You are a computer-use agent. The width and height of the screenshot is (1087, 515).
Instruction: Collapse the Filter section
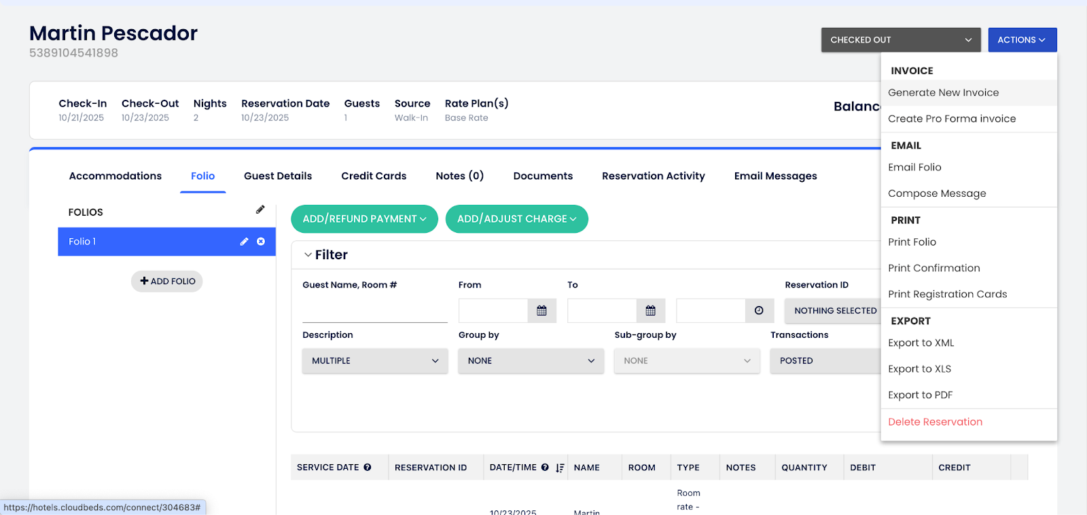pyautogui.click(x=308, y=255)
